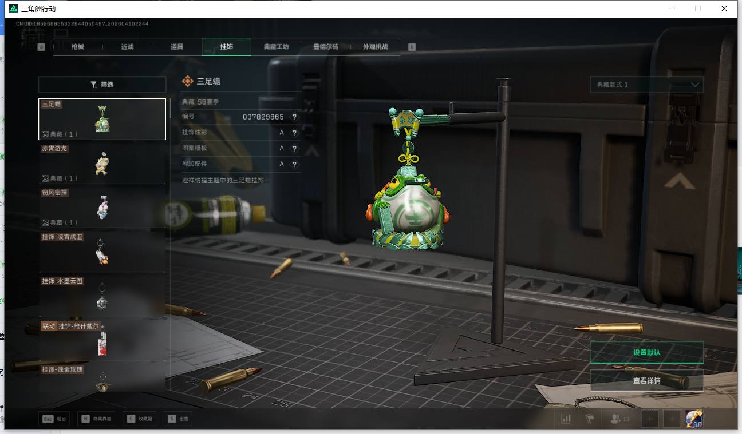This screenshot has height=434, width=742.
Task: Click the help icon beside 图案模板
Action: (294, 148)
